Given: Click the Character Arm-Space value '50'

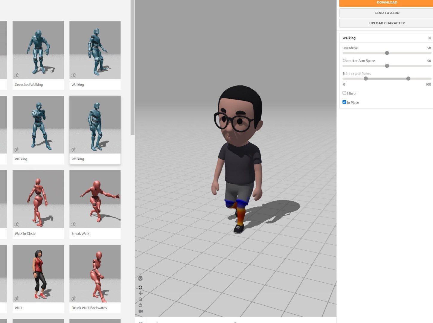Looking at the screenshot, I should coord(429,61).
